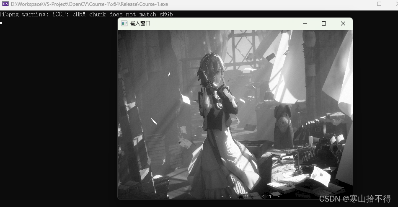Maximize the Course-1.exe console window
This screenshot has width=398, height=207.
[379, 4]
